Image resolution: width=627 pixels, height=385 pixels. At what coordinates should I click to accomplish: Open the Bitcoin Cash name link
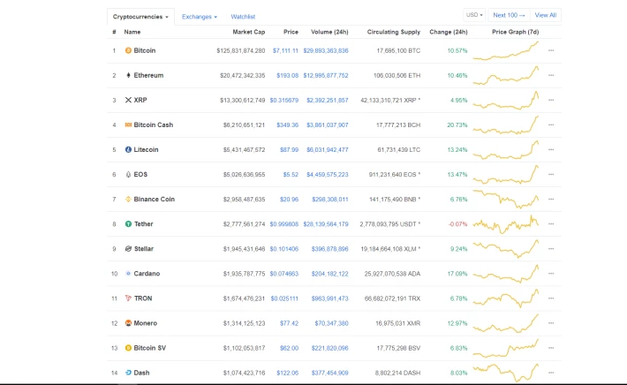[153, 125]
